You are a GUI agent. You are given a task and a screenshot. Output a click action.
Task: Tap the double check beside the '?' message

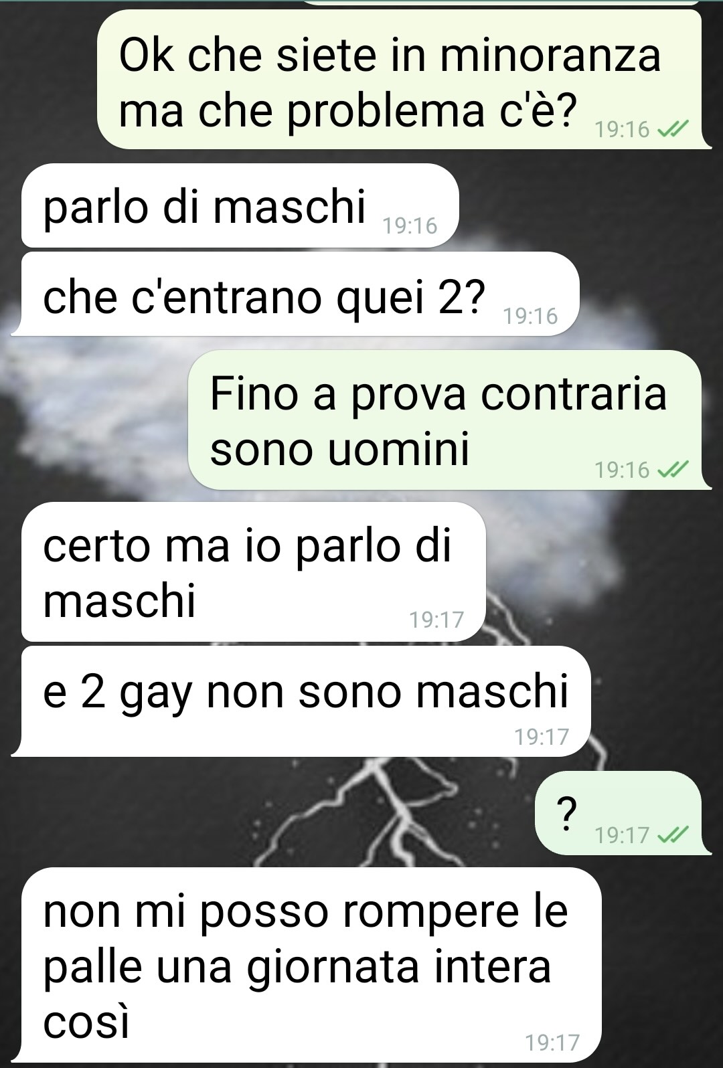(x=673, y=835)
